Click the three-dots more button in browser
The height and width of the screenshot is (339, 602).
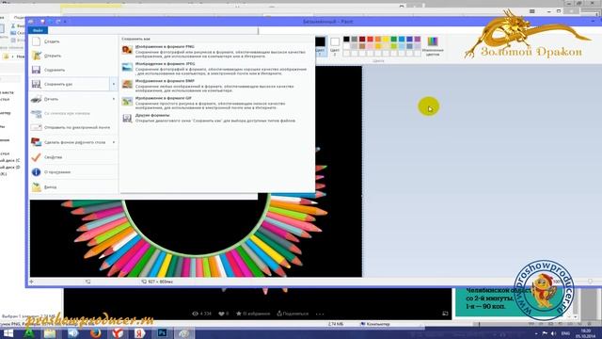tap(320, 314)
